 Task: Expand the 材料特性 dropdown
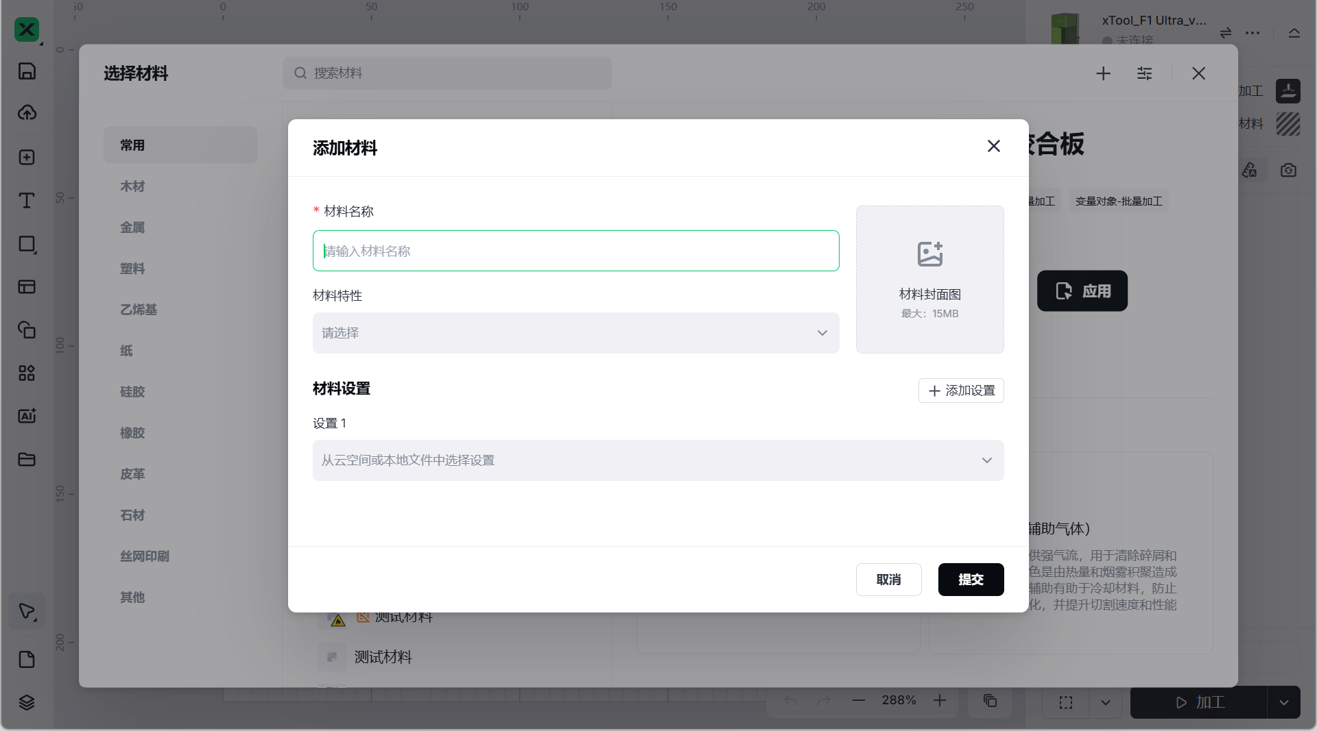click(576, 333)
